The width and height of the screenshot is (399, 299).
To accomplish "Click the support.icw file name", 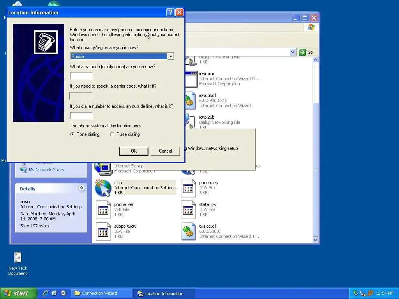I will [x=125, y=226].
